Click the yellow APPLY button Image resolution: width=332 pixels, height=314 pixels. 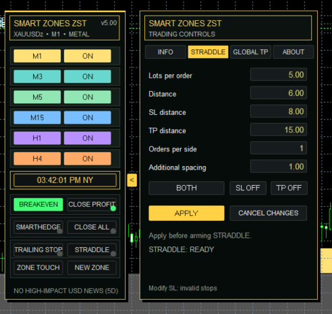click(x=186, y=213)
